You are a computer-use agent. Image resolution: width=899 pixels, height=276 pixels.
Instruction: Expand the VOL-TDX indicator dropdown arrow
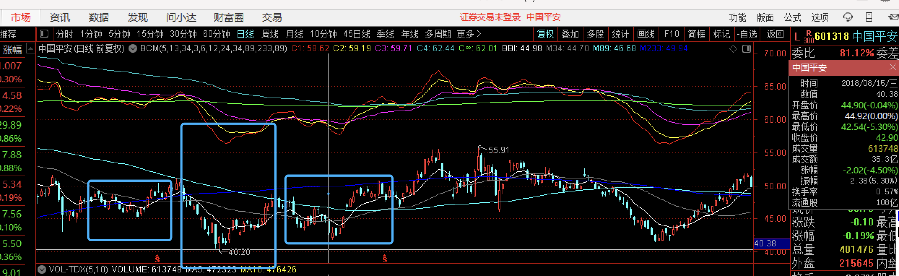coord(42,269)
